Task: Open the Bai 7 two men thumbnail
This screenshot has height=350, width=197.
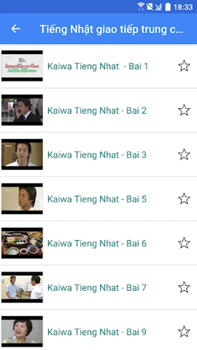Action: tap(22, 287)
